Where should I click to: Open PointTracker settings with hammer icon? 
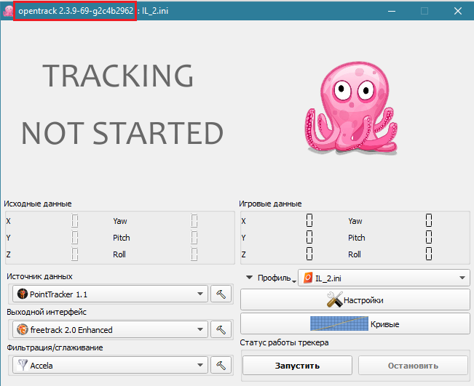pyautogui.click(x=221, y=294)
